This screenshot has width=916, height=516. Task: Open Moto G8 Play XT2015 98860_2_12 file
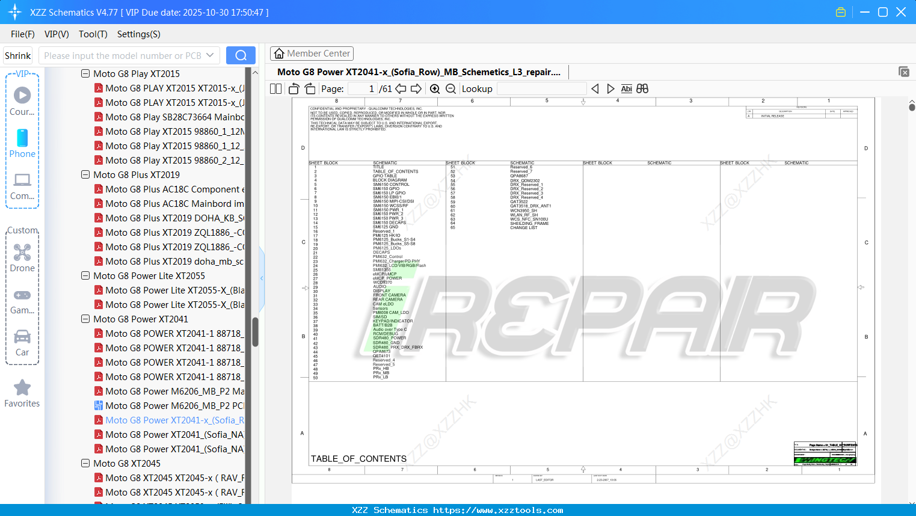174,160
